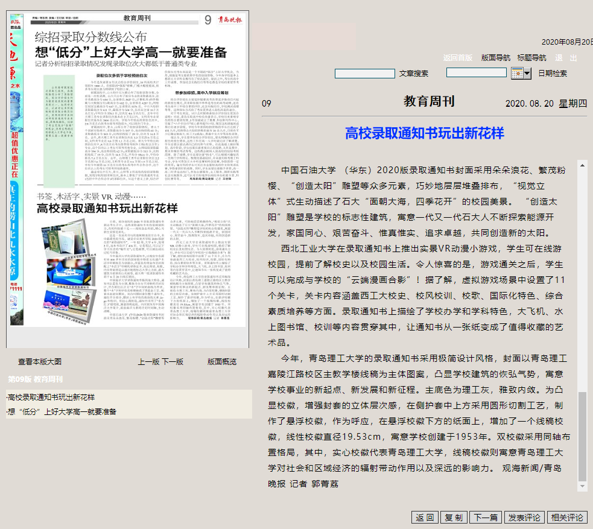The width and height of the screenshot is (593, 529).
Task: Open 版面概览 page overview
Action: click(x=222, y=362)
